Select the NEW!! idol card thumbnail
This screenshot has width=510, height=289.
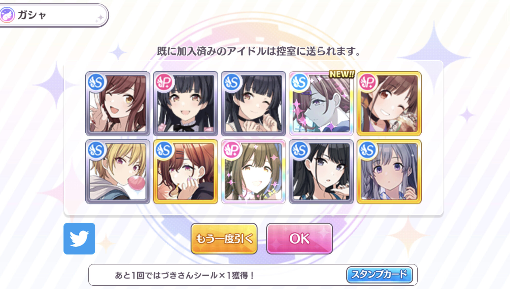(x=321, y=104)
